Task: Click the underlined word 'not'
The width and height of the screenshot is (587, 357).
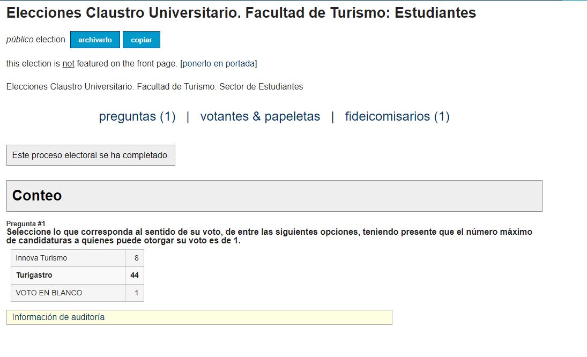Action: pos(68,64)
